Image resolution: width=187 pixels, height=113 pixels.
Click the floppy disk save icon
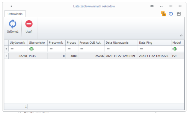click(x=179, y=14)
